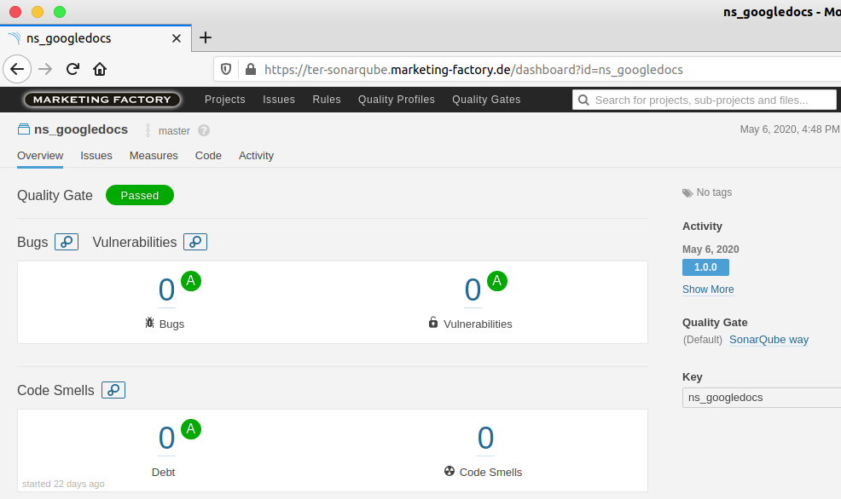The width and height of the screenshot is (841, 499).
Task: Open a new browser tab
Action: (x=205, y=37)
